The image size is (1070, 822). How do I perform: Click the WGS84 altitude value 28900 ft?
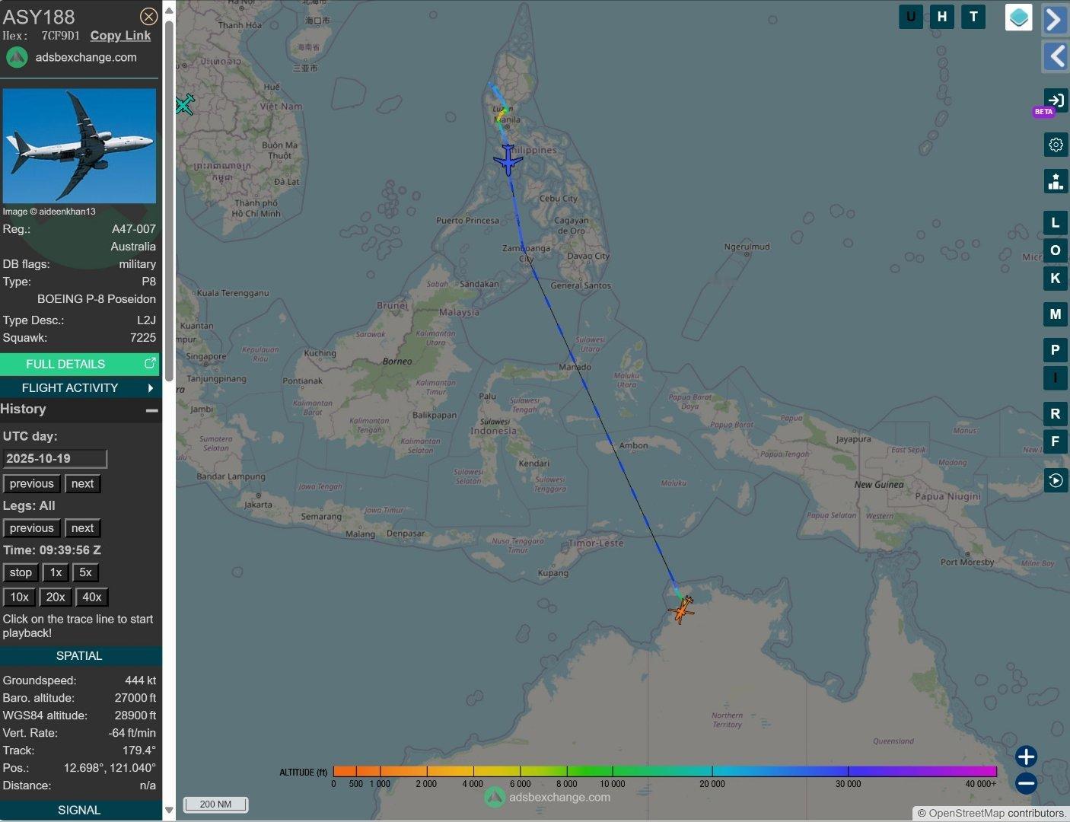click(135, 715)
